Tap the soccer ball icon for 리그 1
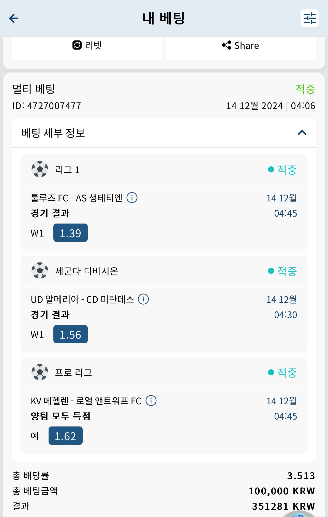328x517 pixels. click(40, 169)
